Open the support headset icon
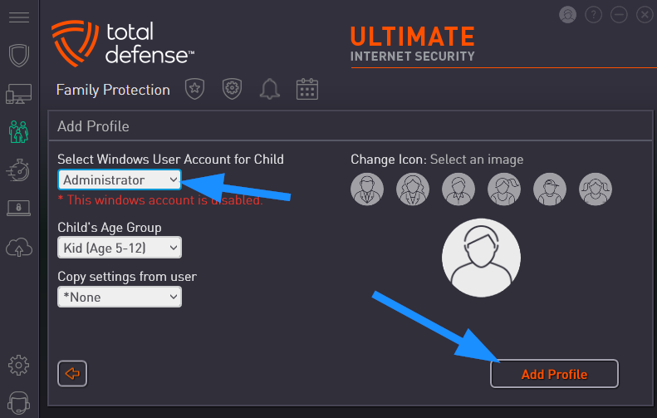 [x=19, y=403]
